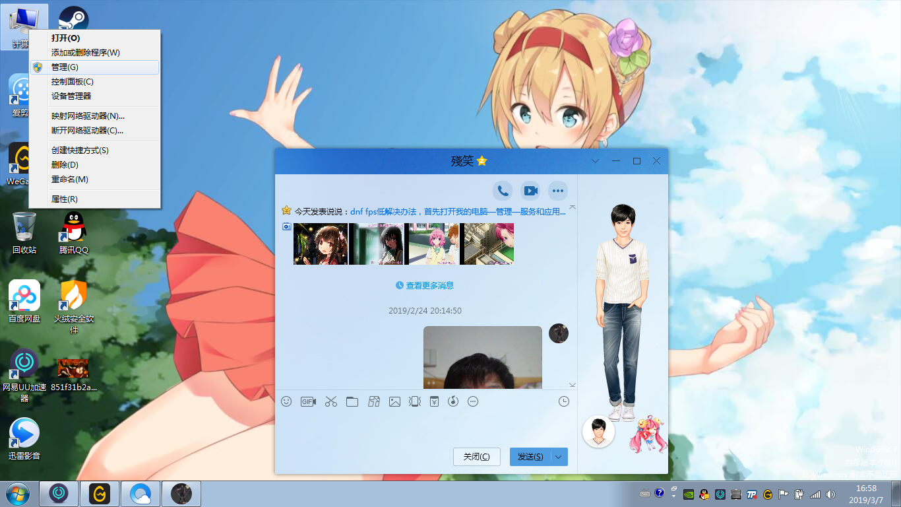
Task: Click the Steam desktop icon
Action: tap(74, 18)
